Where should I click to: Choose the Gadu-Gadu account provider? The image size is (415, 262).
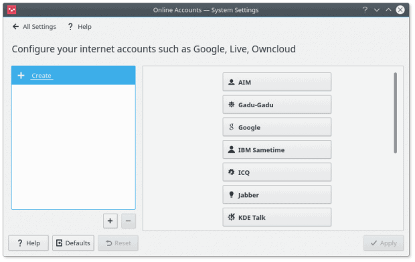276,105
